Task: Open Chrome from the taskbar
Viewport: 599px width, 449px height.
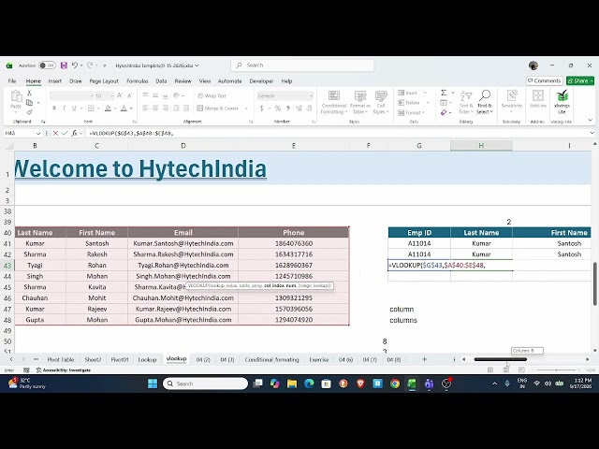Action: pyautogui.click(x=395, y=384)
